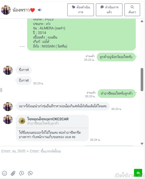This screenshot has height=179, width=145.
Task: Click the red heart beside น้องพราว
Action: pyautogui.click(x=33, y=10)
